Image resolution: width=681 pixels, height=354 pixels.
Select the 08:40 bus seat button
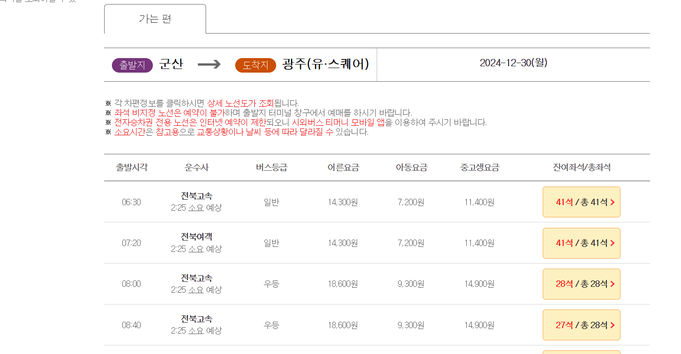(x=581, y=325)
